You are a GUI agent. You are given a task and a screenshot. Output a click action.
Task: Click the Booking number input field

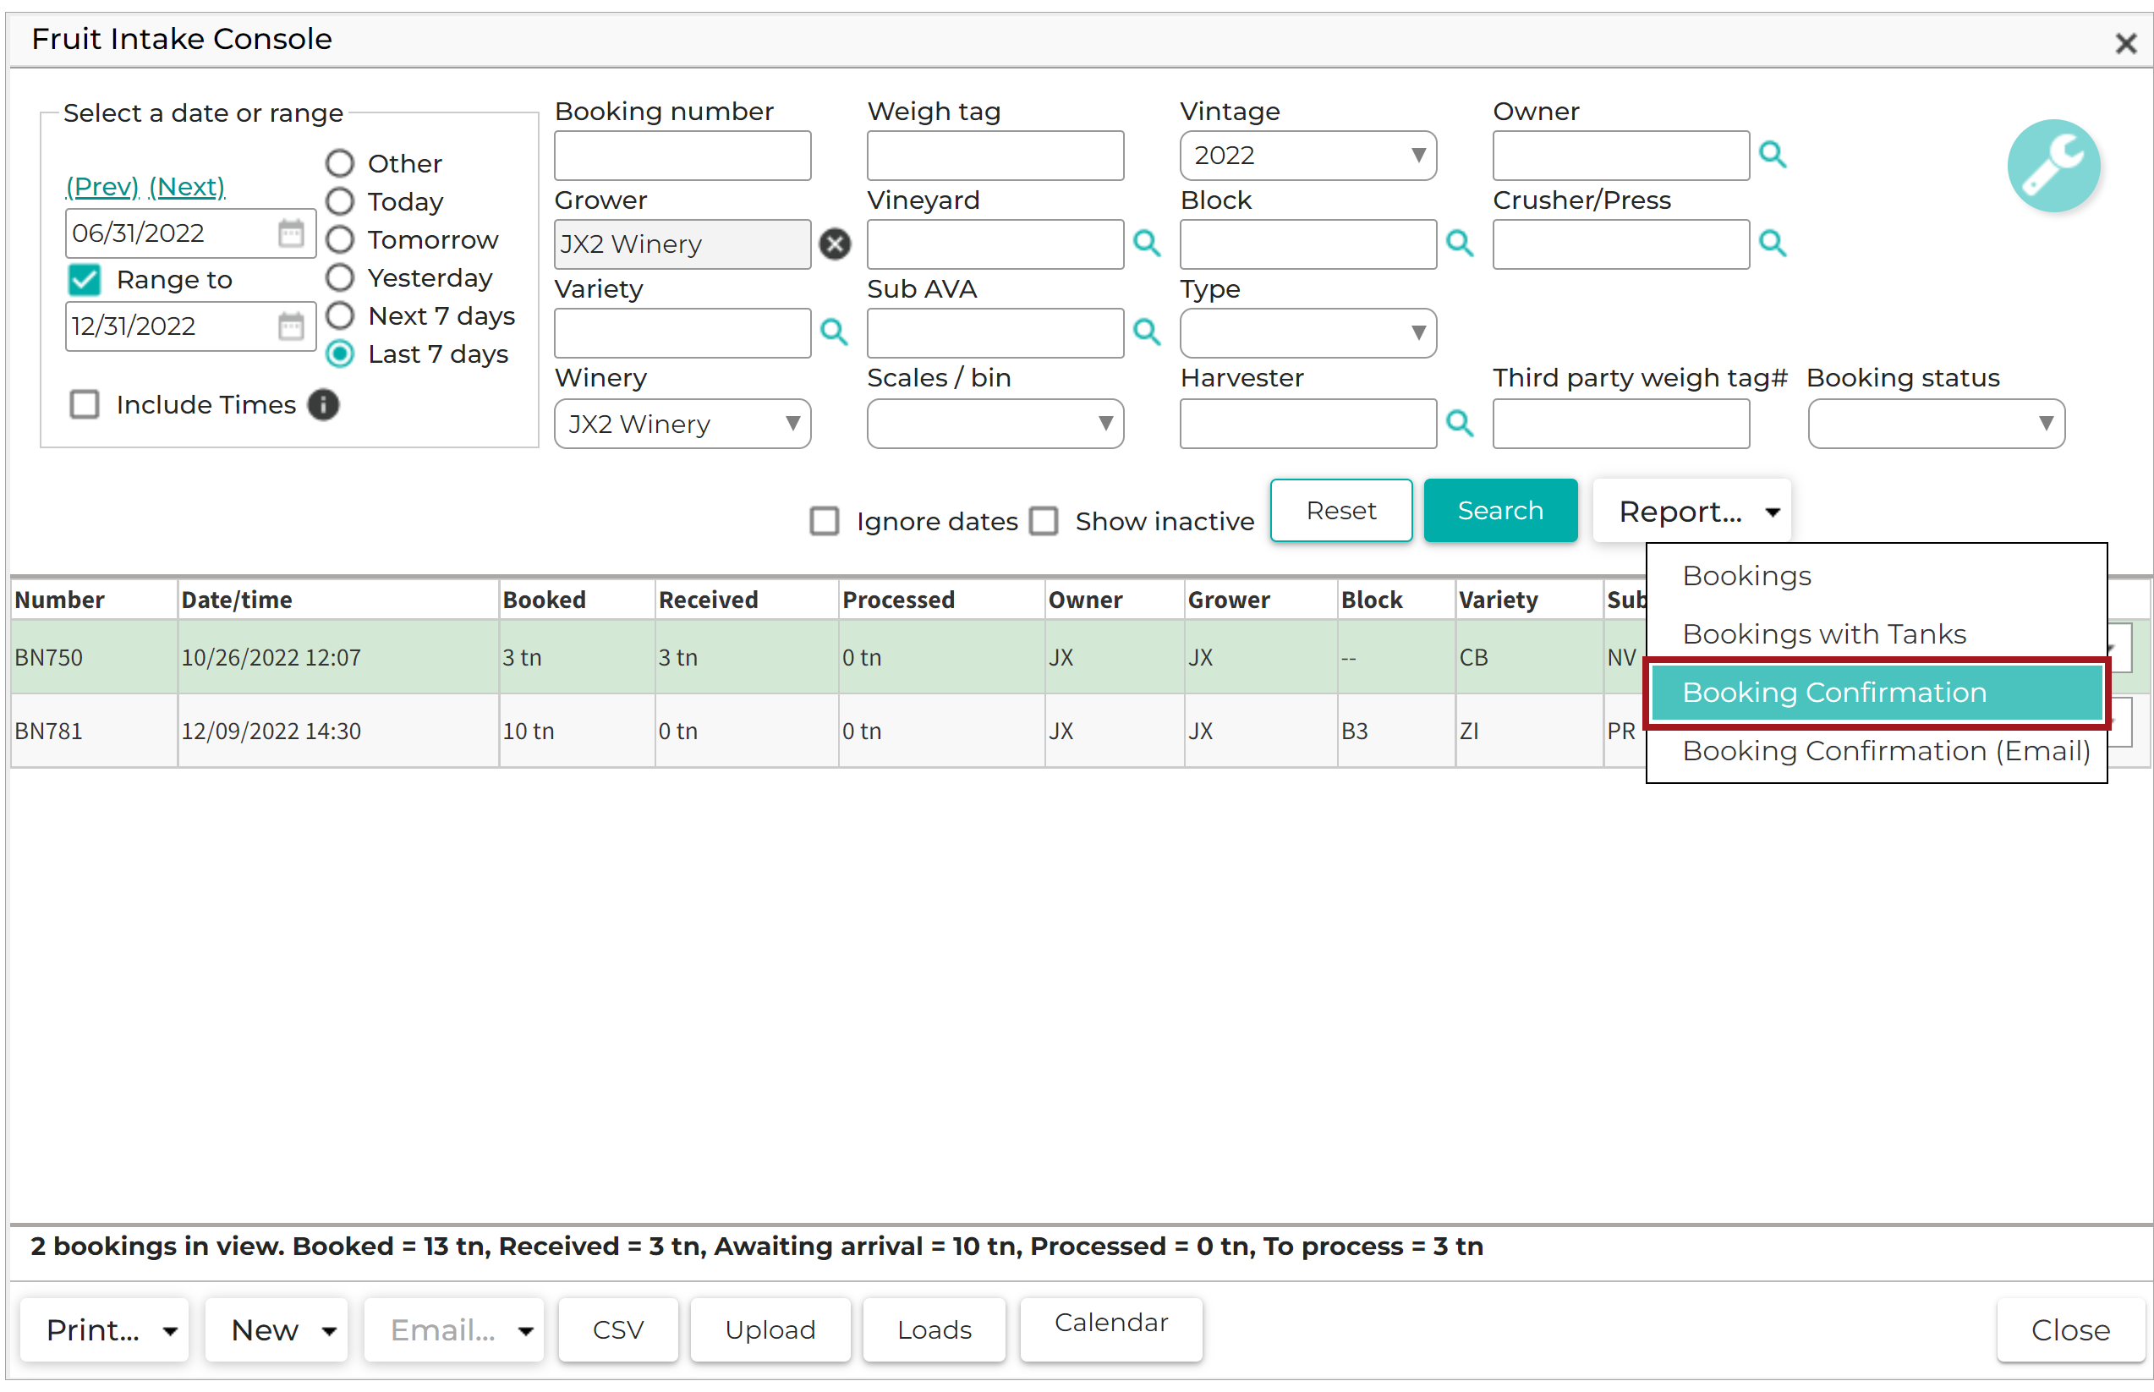pyautogui.click(x=682, y=156)
